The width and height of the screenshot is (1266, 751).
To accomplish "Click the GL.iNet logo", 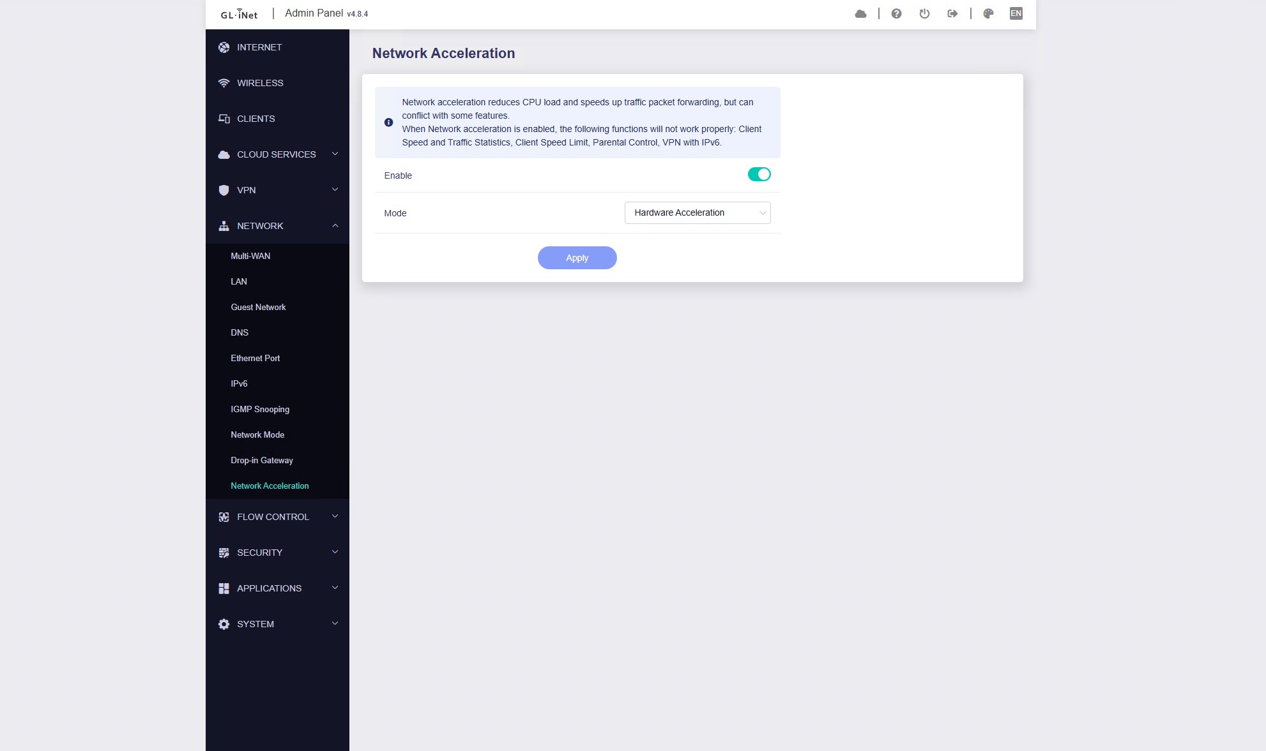I will click(x=239, y=14).
